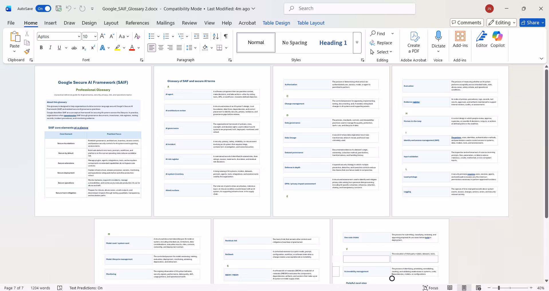Zoom in with the plus button
The image size is (549, 291).
pyautogui.click(x=531, y=288)
